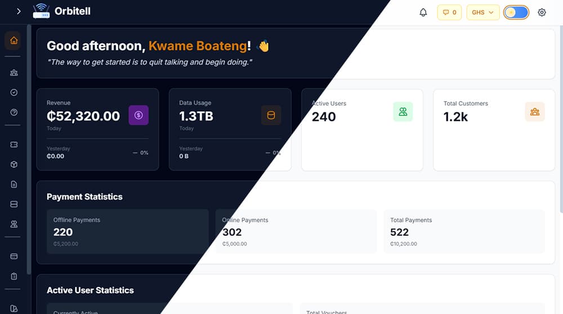This screenshot has width=563, height=314.
Task: Click yesterday's data usage 0 B
Action: coord(184,156)
